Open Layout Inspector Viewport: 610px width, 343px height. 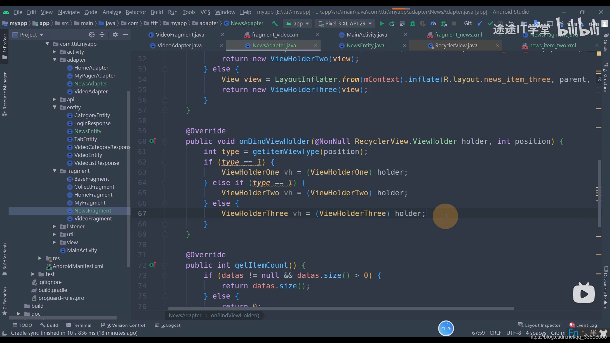point(539,325)
